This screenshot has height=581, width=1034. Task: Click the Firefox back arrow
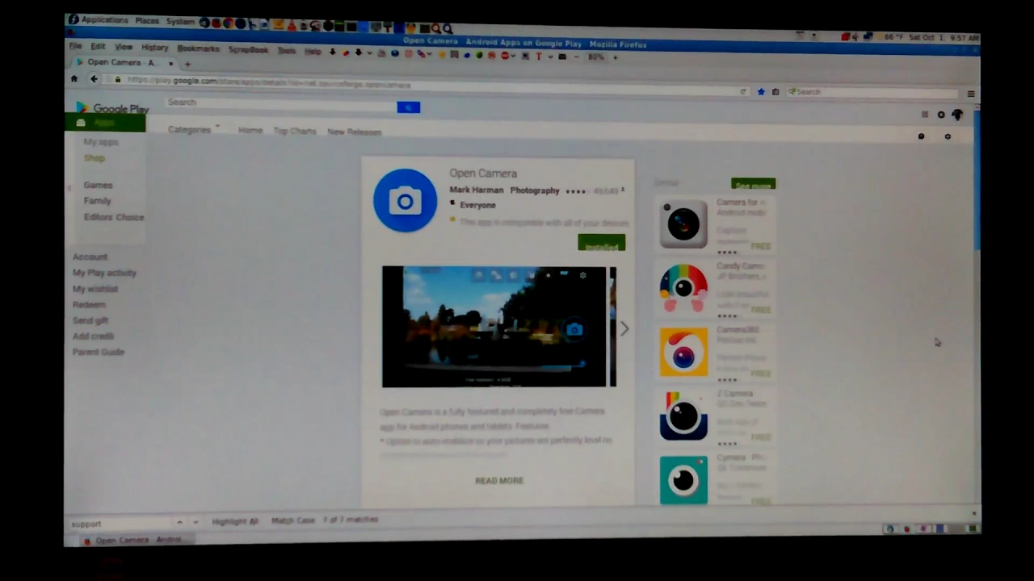[94, 78]
